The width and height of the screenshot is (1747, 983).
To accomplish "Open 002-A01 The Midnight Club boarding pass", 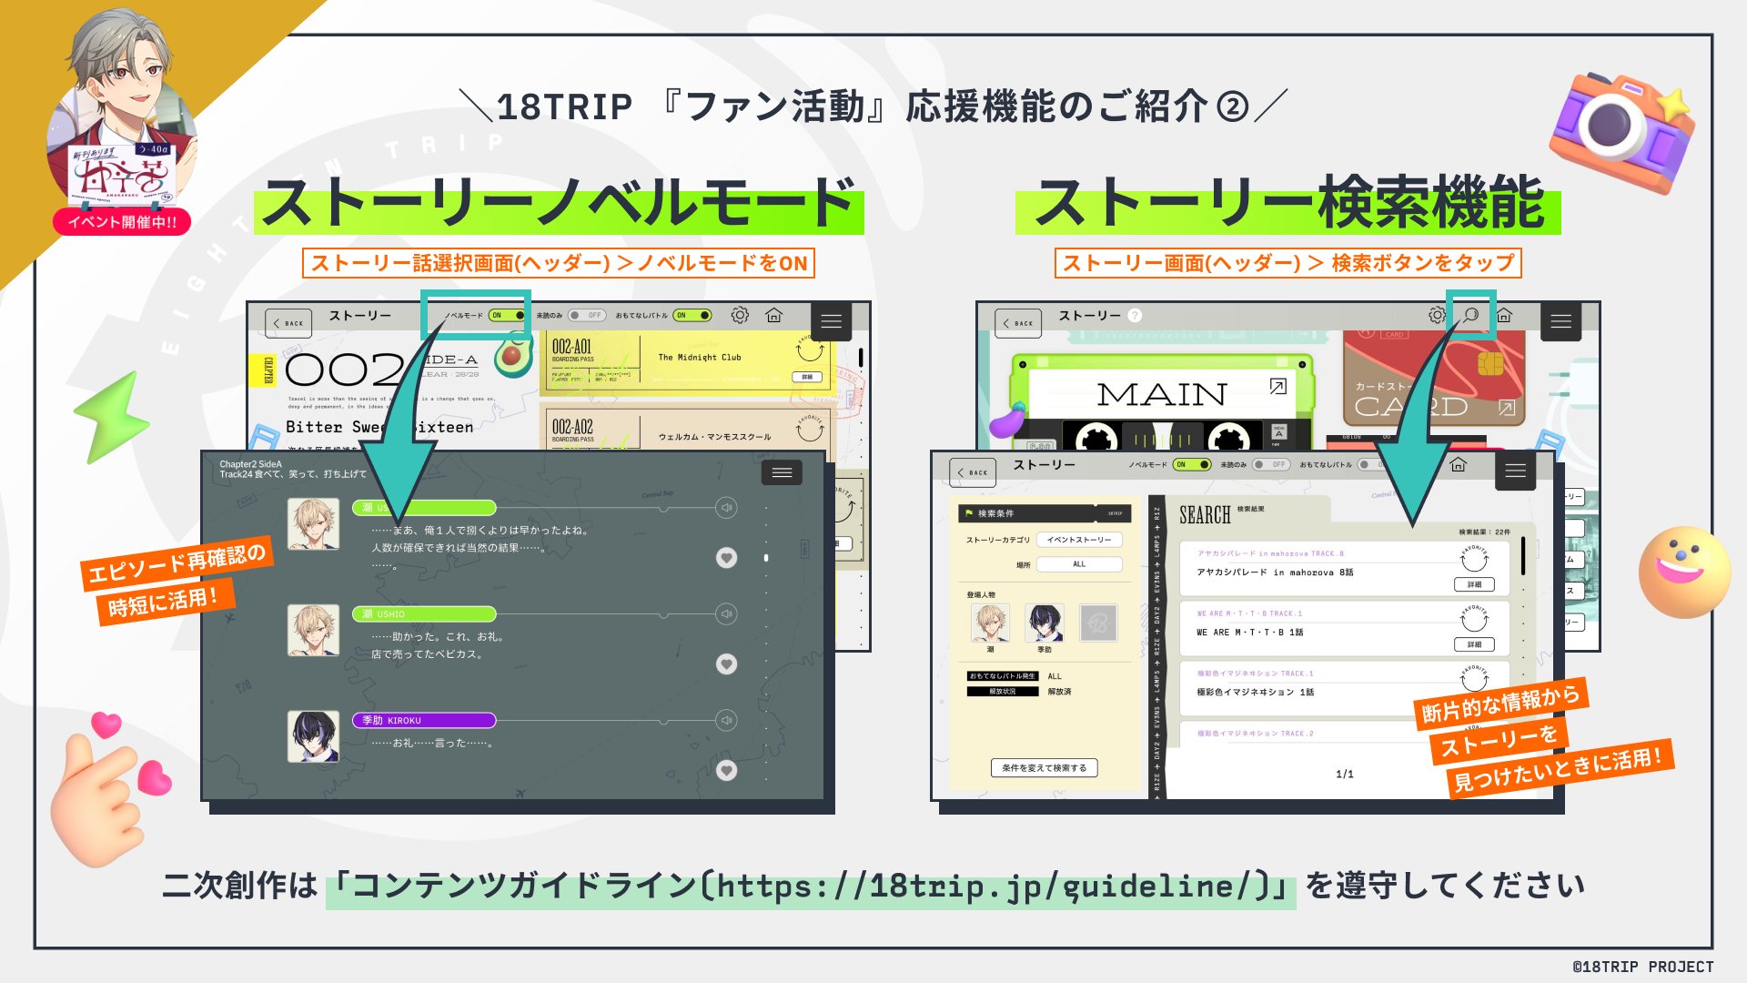I will pos(687,362).
